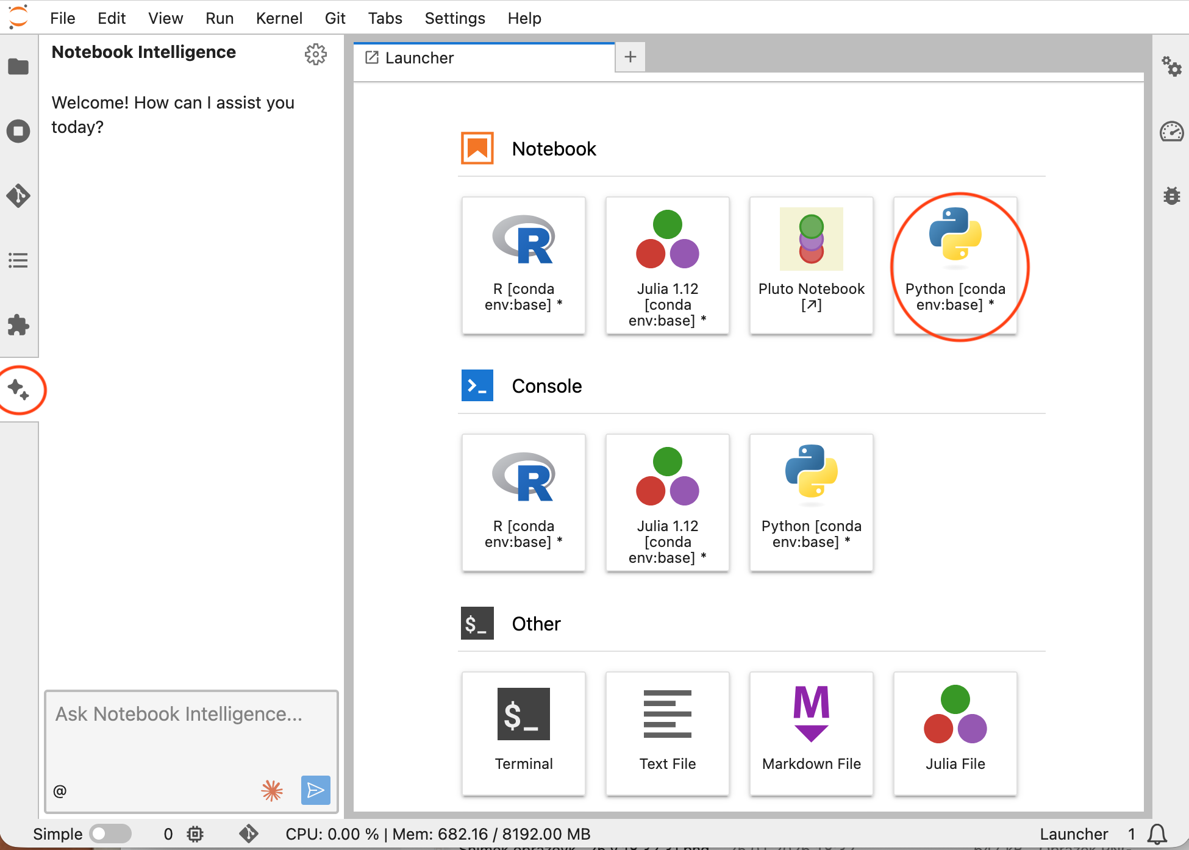Open the File Browser sidebar icon
1189x850 pixels.
18,66
